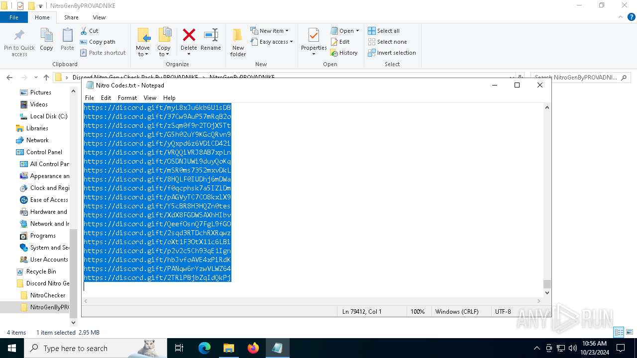Click the Edit button in Open group
Viewport: 637px width, 358px height.
(340, 42)
